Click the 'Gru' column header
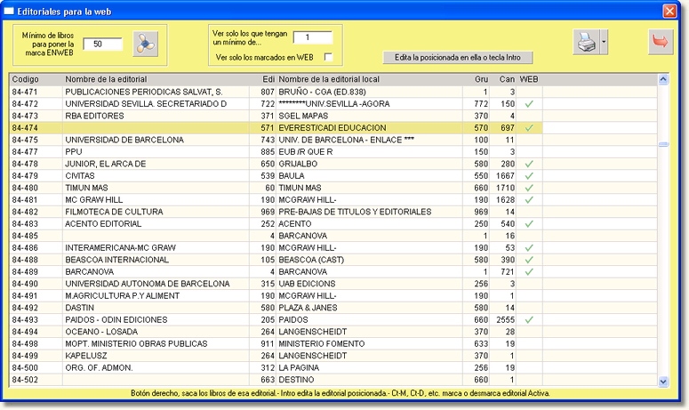The width and height of the screenshot is (689, 410). tap(477, 79)
